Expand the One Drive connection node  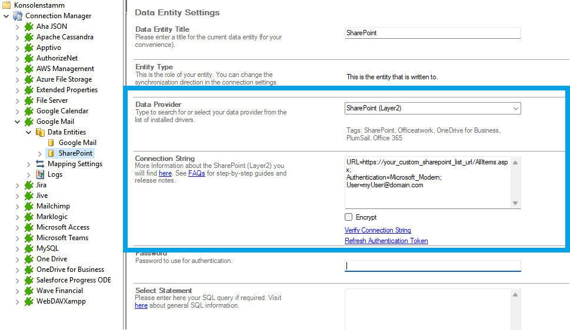(x=17, y=259)
